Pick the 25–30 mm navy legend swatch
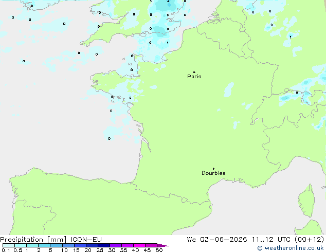This screenshot has width=326, height=252. click(103, 245)
